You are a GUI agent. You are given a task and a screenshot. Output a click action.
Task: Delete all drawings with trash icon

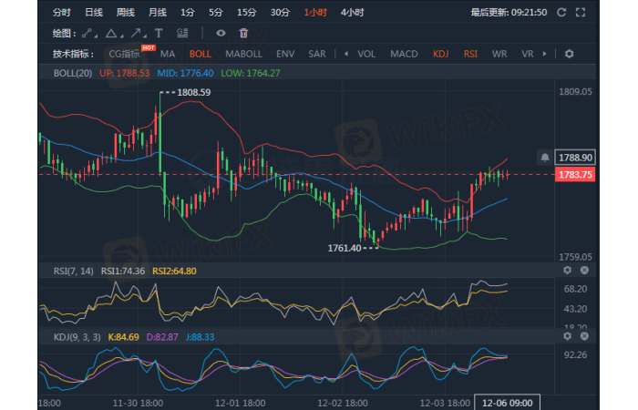pyautogui.click(x=243, y=33)
